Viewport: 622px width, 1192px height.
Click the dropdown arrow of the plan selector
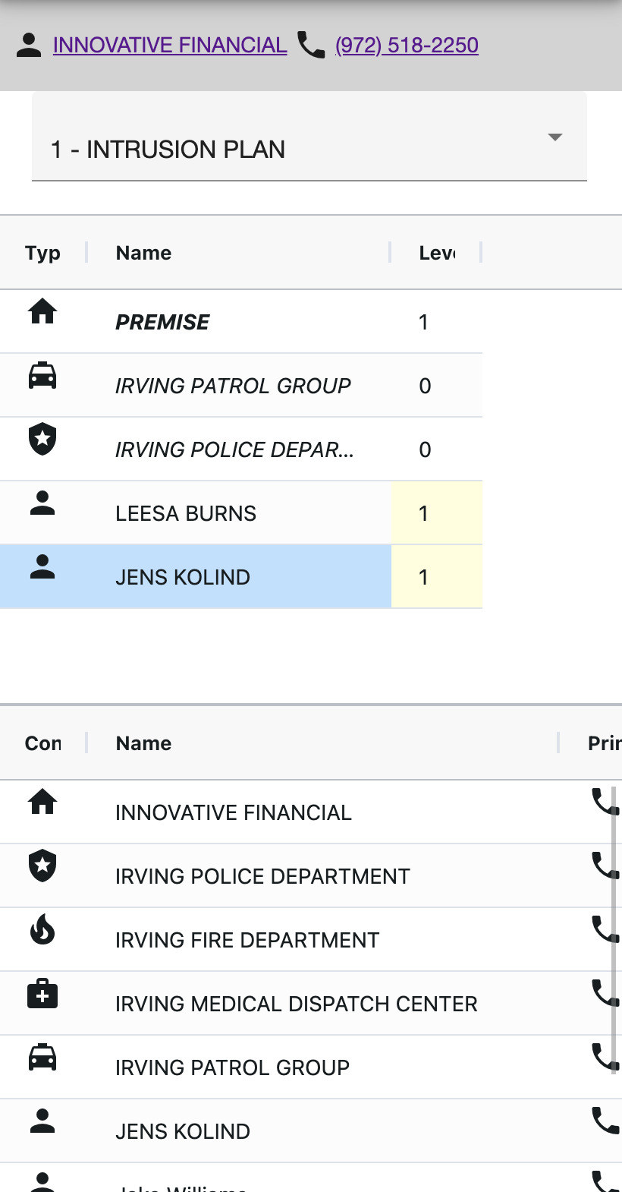[555, 137]
